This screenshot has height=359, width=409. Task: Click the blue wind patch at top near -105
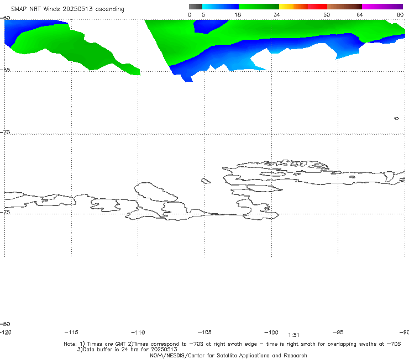pyautogui.click(x=209, y=26)
